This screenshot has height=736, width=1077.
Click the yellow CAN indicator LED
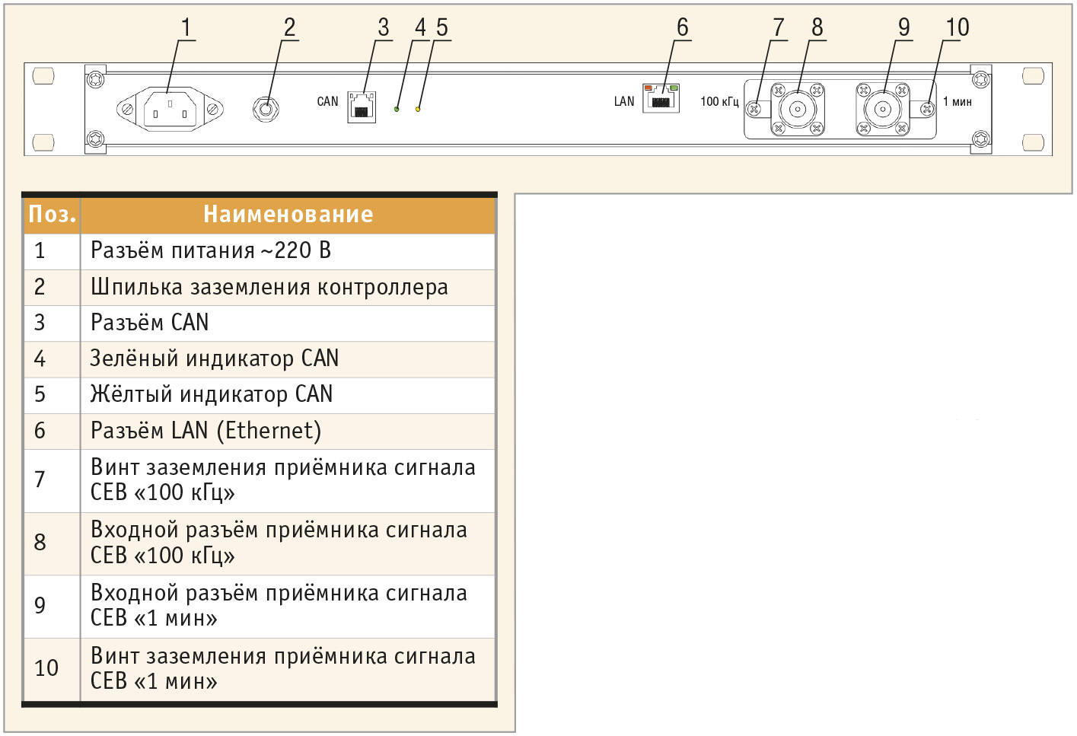(x=418, y=110)
